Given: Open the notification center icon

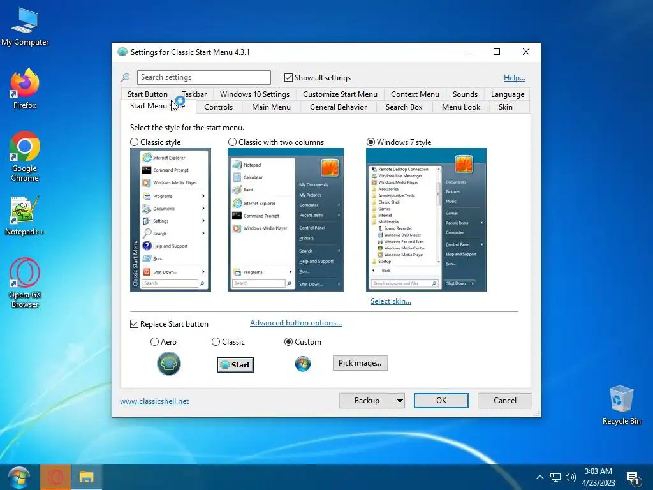Looking at the screenshot, I should coord(633,479).
